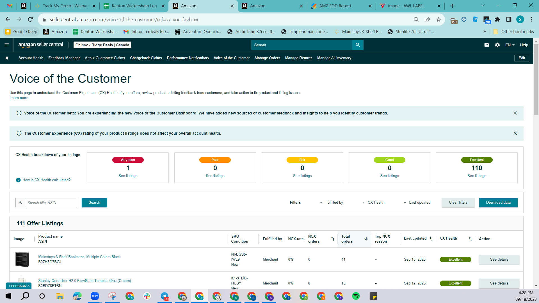Click Clear filters button

[458, 203]
